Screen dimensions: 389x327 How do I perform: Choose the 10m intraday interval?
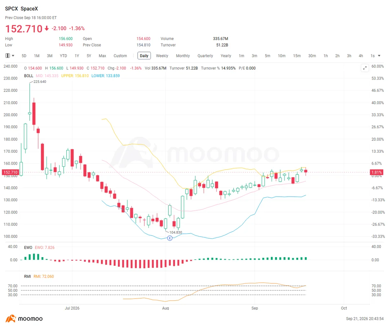point(282,56)
